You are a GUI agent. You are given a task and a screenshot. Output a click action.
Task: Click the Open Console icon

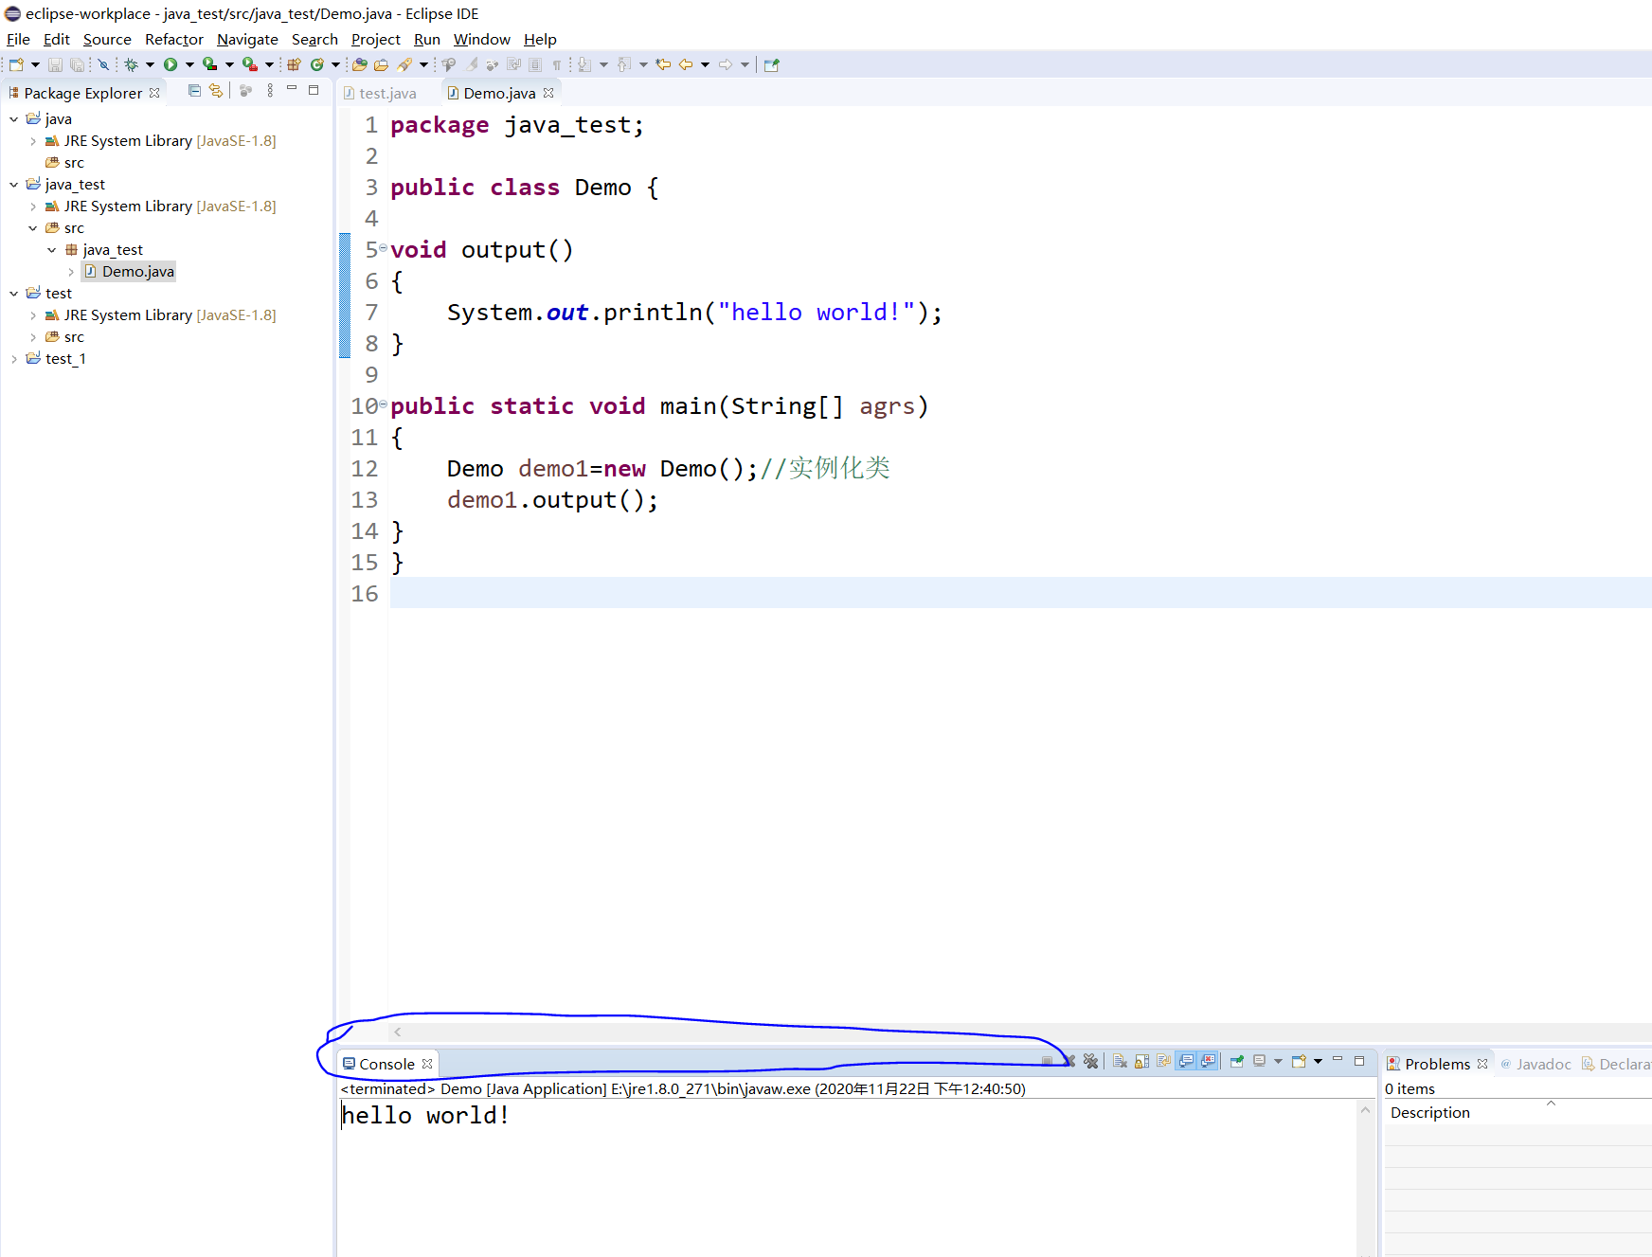(x=1299, y=1061)
